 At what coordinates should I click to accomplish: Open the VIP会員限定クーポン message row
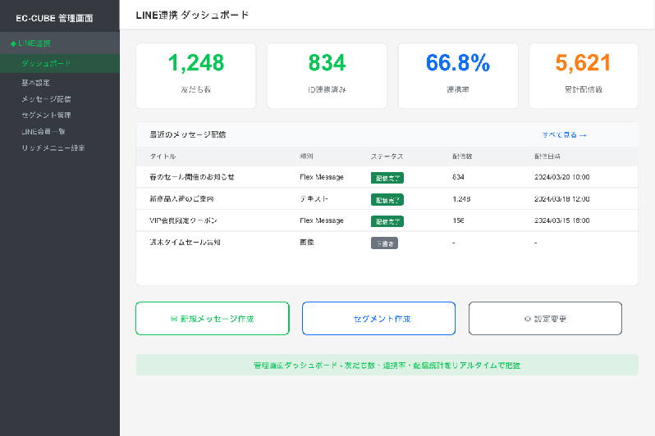(x=387, y=220)
